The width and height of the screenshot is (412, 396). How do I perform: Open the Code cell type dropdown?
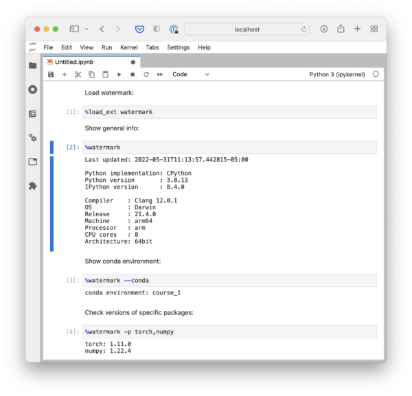(191, 74)
